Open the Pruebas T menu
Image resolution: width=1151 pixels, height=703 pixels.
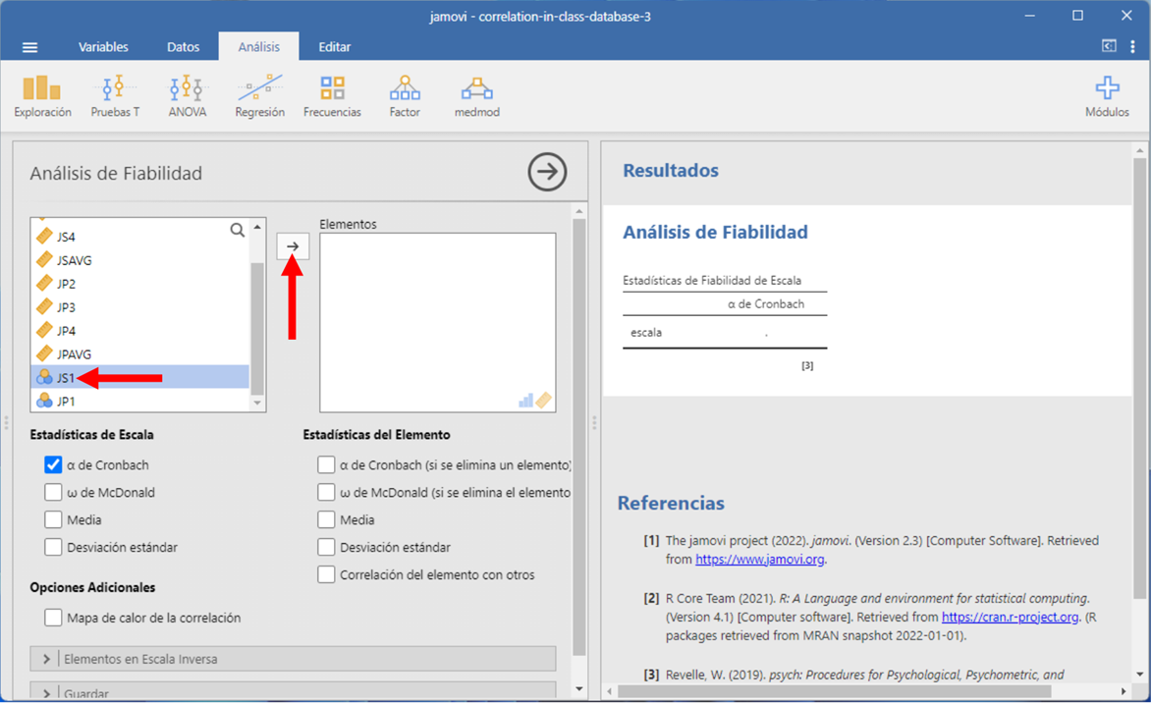click(x=115, y=96)
